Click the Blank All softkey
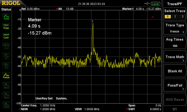Viewport: 187px width, 112px height. [x=175, y=71]
